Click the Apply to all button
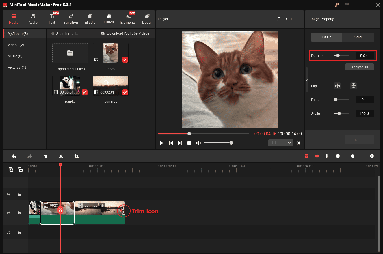Screen dimensions: 383x254 (359, 67)
